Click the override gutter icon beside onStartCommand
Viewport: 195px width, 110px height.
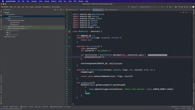pyautogui.click(x=69, y=70)
